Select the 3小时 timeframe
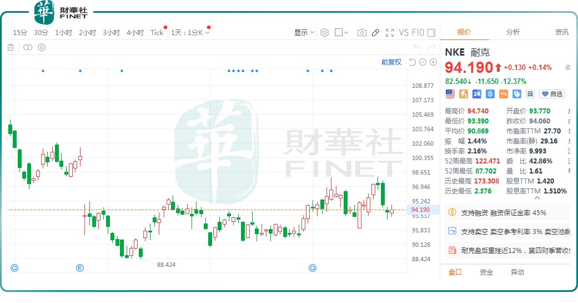This screenshot has height=303, width=578. click(x=111, y=32)
